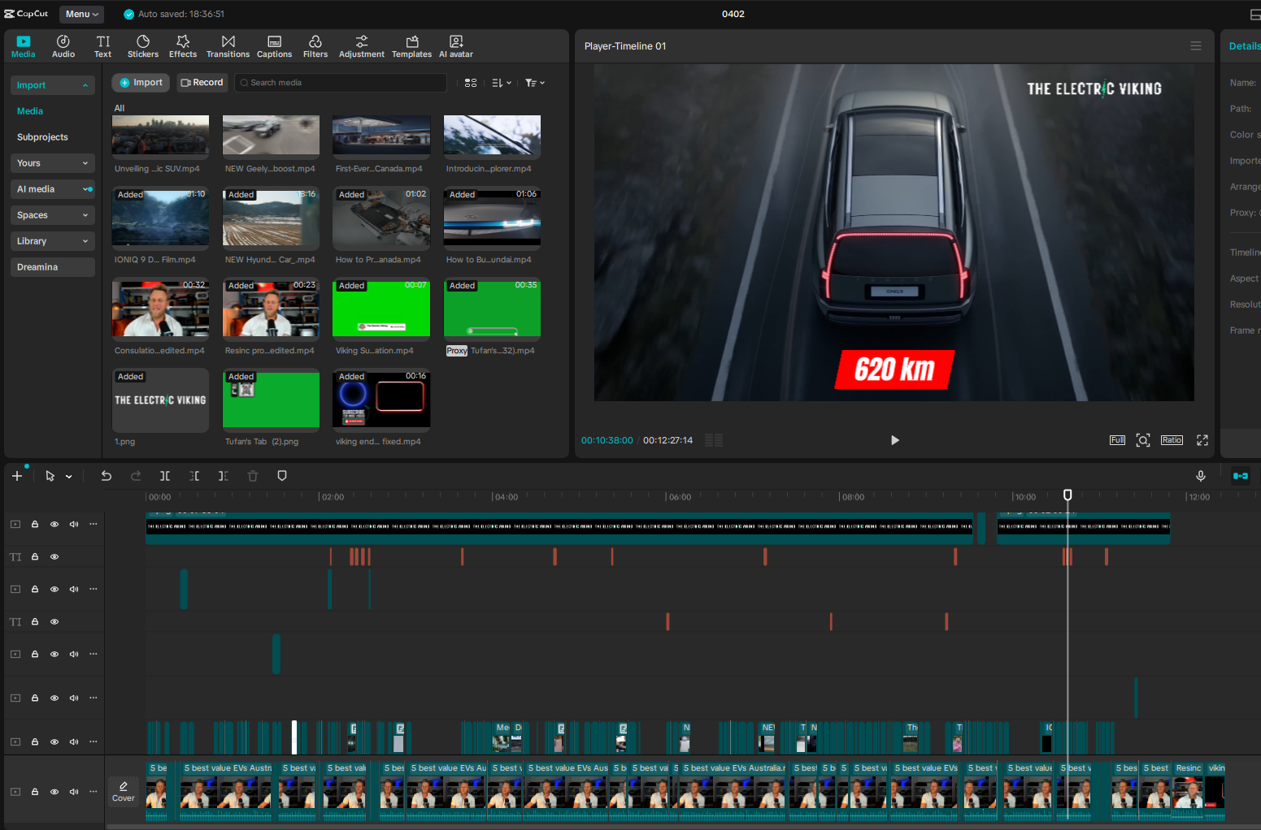The height and width of the screenshot is (830, 1261).
Task: Switch to the Audio tab
Action: [x=63, y=45]
